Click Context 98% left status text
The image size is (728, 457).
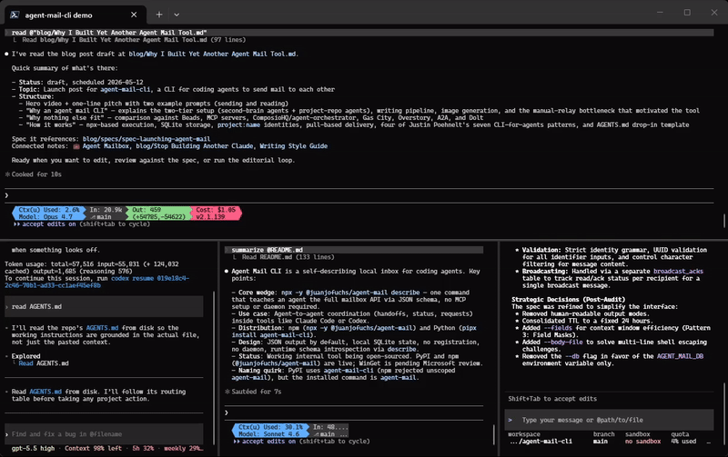pyautogui.click(x=93, y=448)
